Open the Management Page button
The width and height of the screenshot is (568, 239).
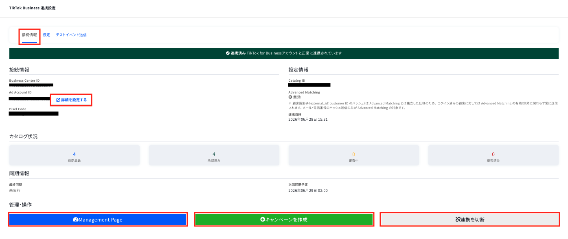coord(98,219)
